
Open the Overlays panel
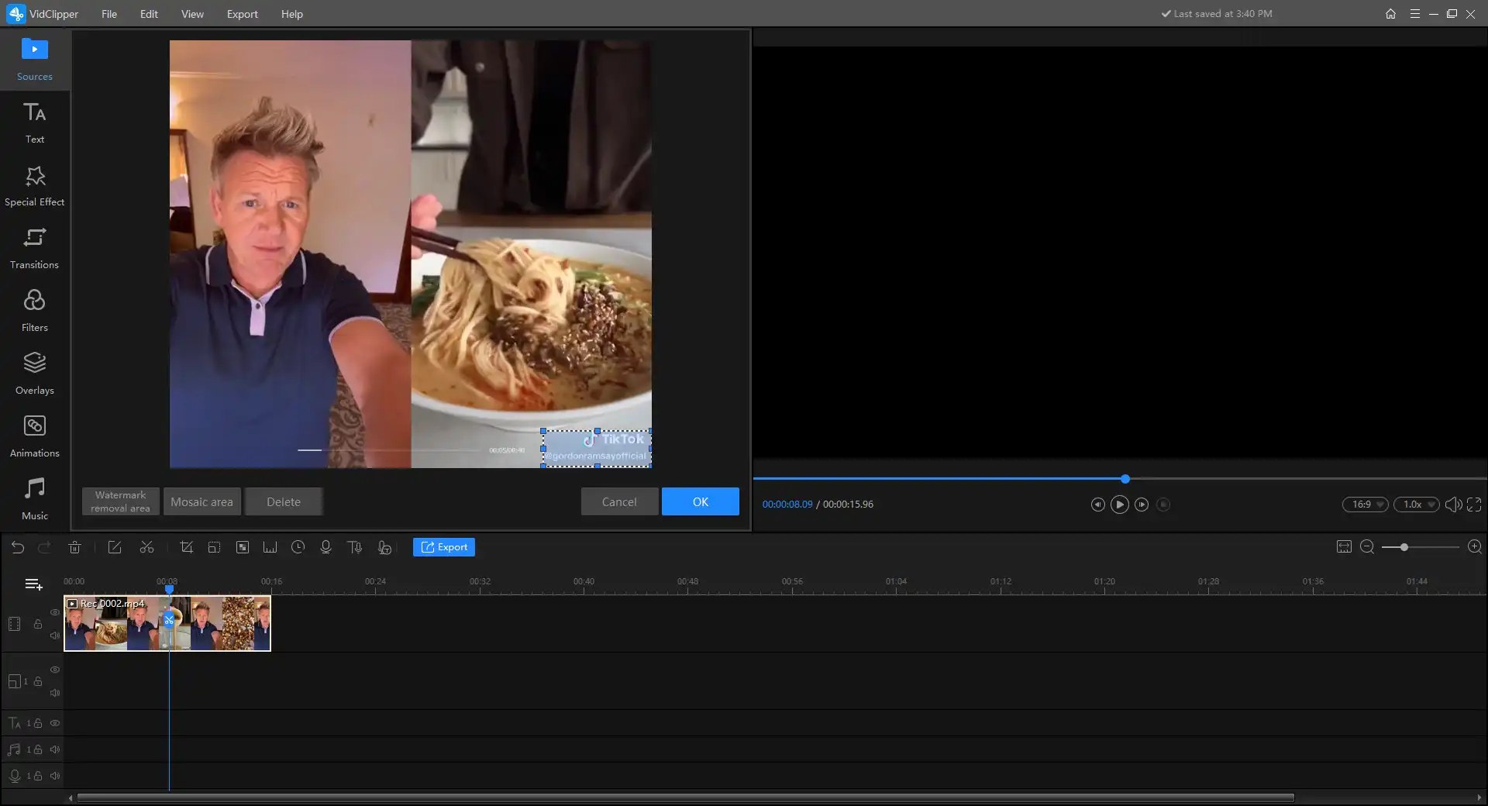(x=35, y=374)
